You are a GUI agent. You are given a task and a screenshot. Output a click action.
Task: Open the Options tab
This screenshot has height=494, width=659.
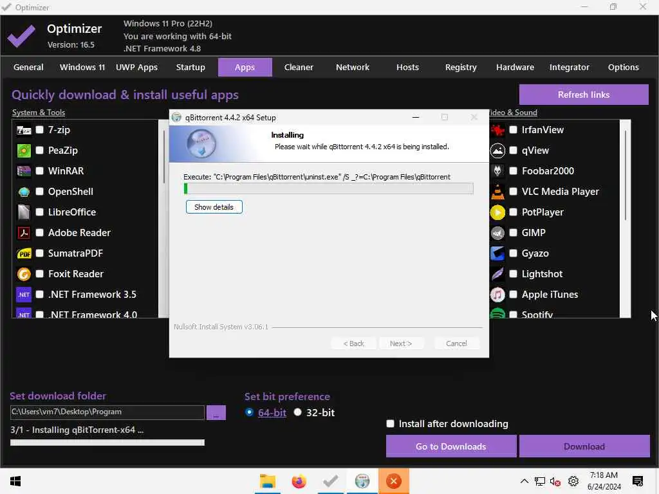[x=623, y=67]
